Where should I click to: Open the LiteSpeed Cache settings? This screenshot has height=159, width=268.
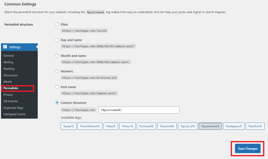[15, 114]
